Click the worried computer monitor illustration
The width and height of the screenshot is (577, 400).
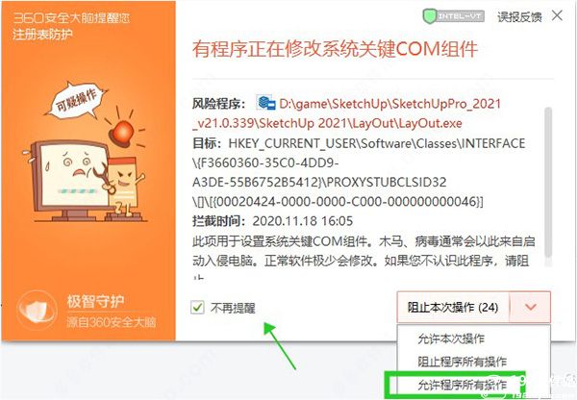point(68,181)
